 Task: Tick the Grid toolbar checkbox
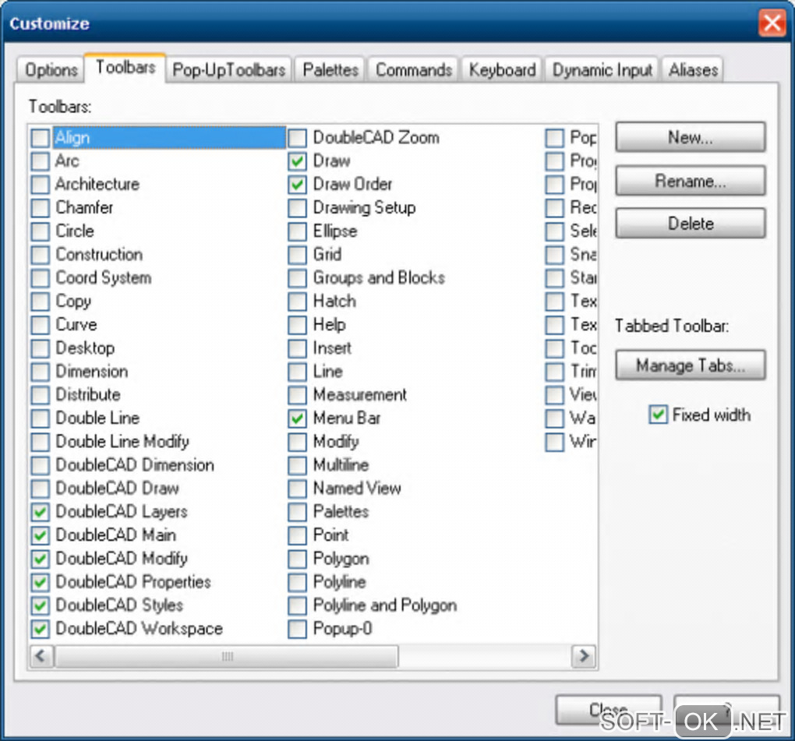point(298,255)
